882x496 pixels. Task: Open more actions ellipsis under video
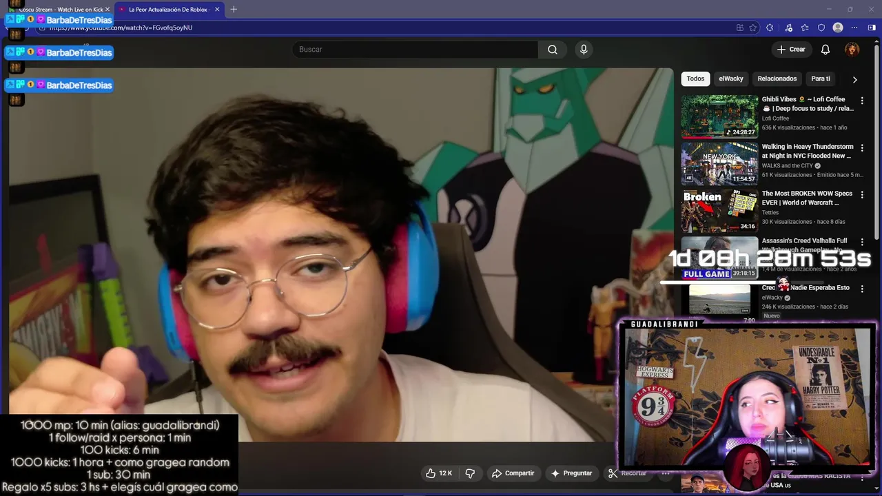click(x=666, y=473)
